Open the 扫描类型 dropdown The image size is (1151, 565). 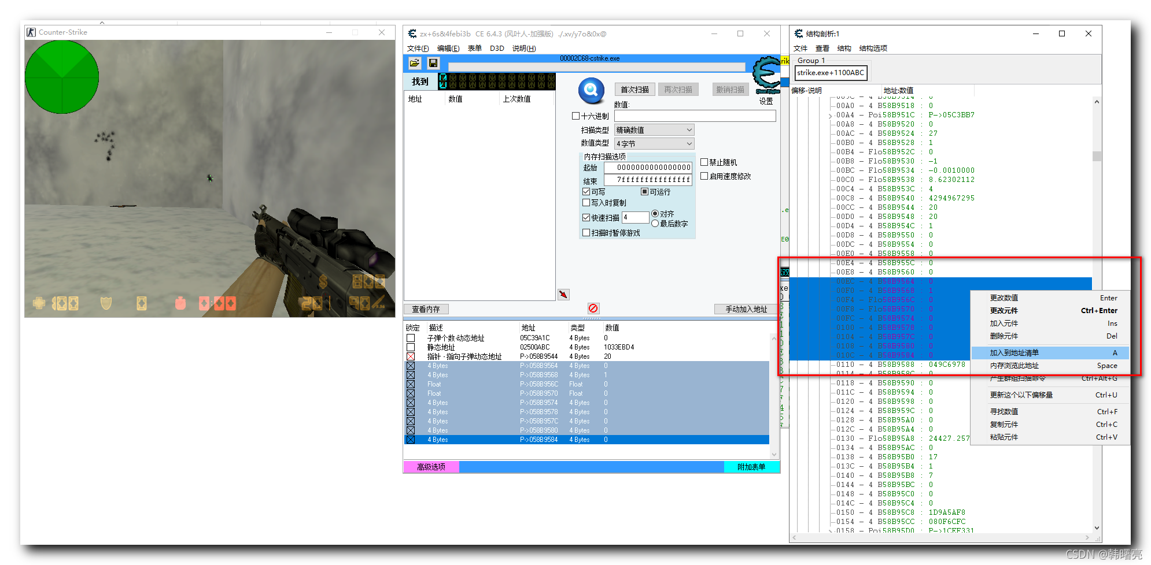tap(654, 130)
